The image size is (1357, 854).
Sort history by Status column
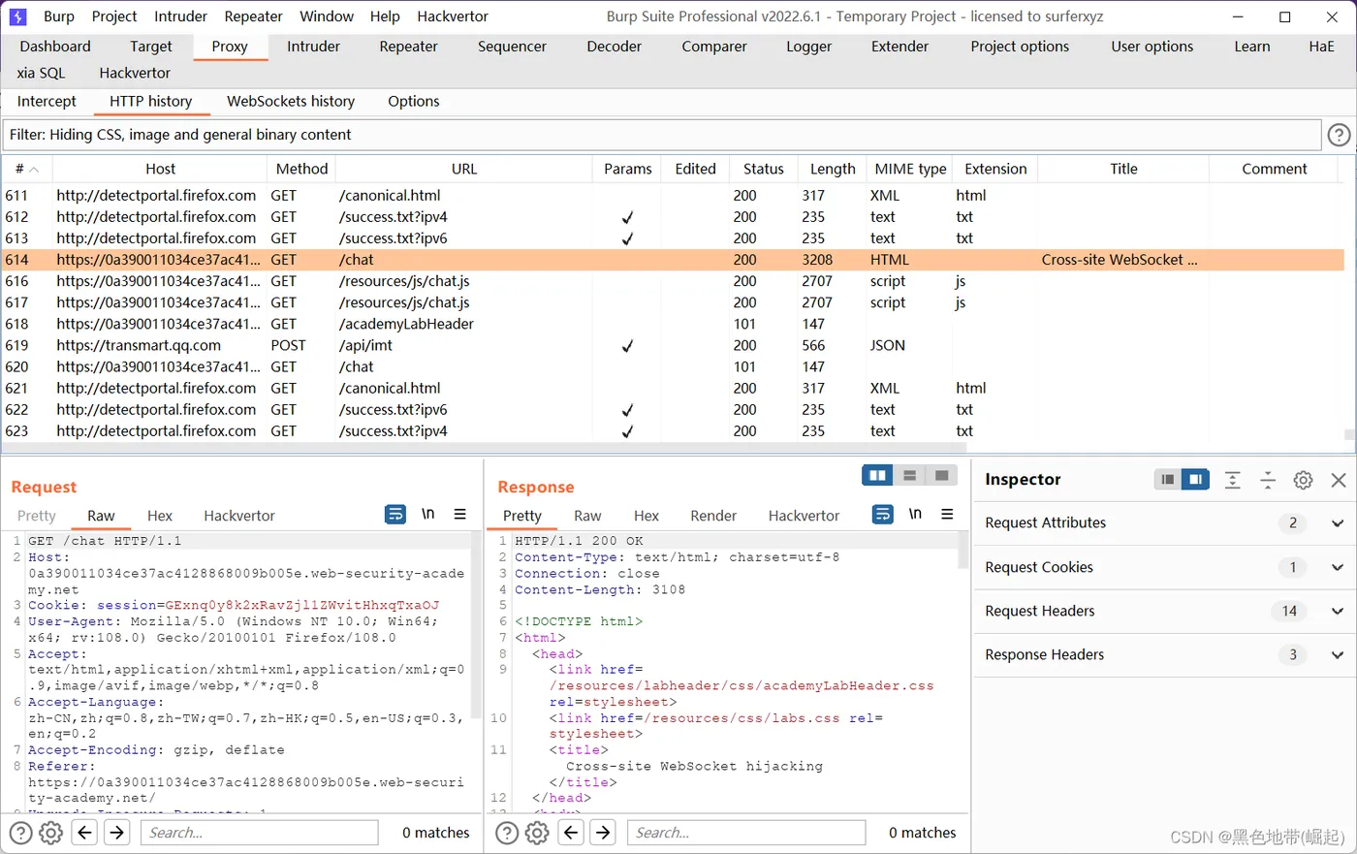pos(763,169)
